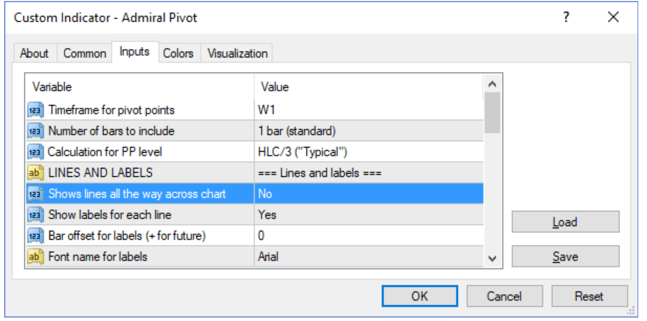The width and height of the screenshot is (647, 321).
Task: Click the Load button
Action: pyautogui.click(x=566, y=222)
